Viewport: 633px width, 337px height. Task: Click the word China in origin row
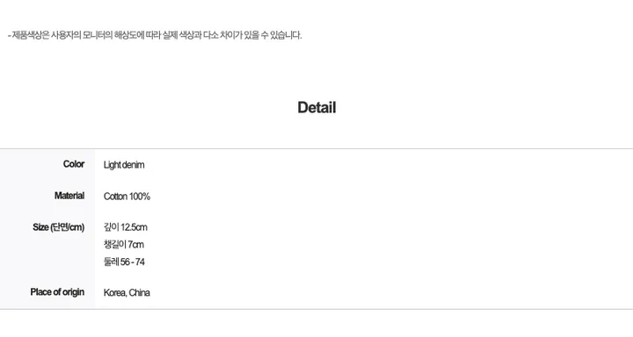(139, 292)
